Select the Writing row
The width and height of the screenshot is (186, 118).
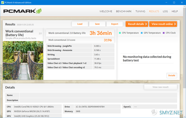tap(80, 55)
